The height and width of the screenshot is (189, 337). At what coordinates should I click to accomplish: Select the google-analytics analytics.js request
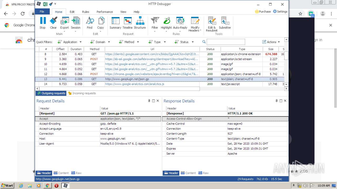[160, 84]
